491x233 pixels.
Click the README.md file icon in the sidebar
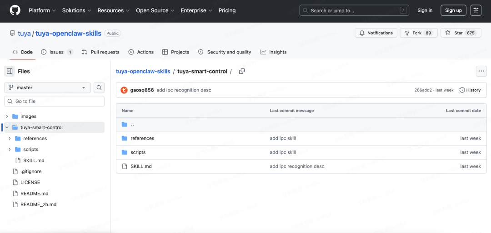coord(15,193)
